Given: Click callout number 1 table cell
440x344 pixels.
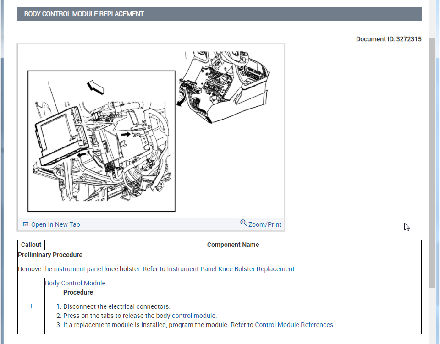Looking at the screenshot, I should 31,306.
